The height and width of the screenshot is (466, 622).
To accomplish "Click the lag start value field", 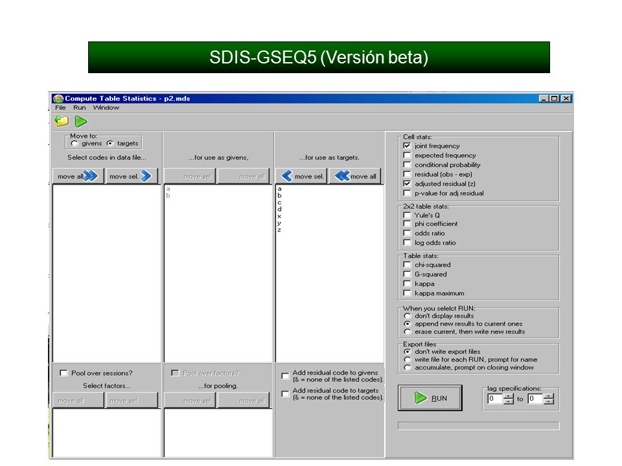I will click(x=495, y=399).
